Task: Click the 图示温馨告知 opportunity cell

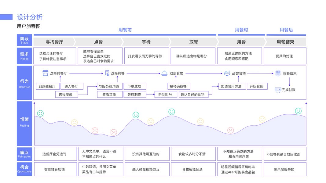Action: point(285,169)
